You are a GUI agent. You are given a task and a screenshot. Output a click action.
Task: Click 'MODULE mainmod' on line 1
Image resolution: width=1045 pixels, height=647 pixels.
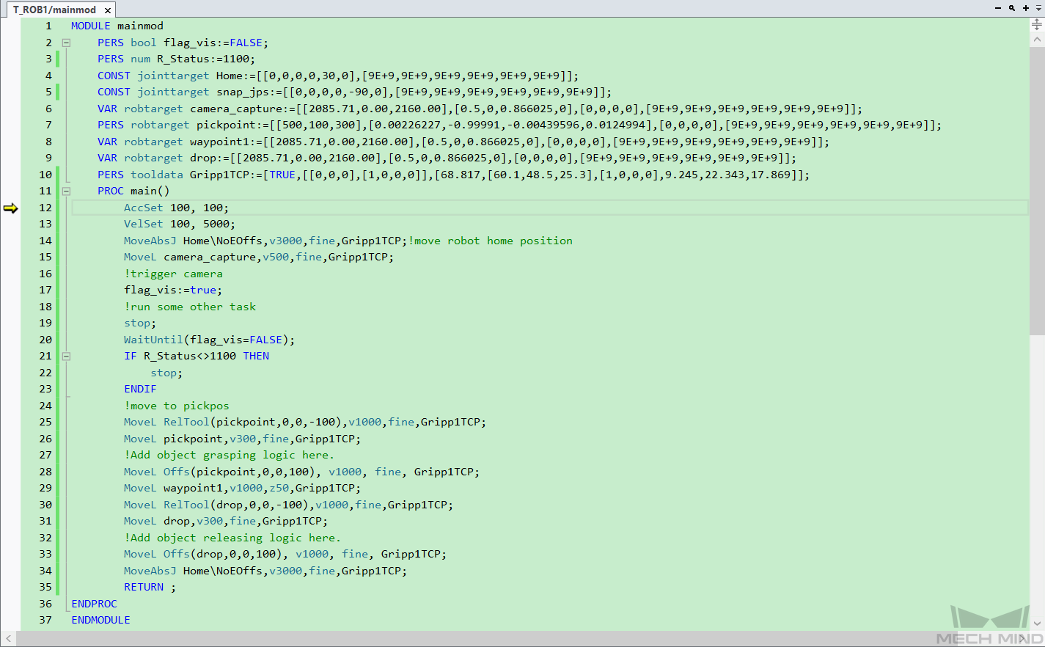pyautogui.click(x=117, y=26)
